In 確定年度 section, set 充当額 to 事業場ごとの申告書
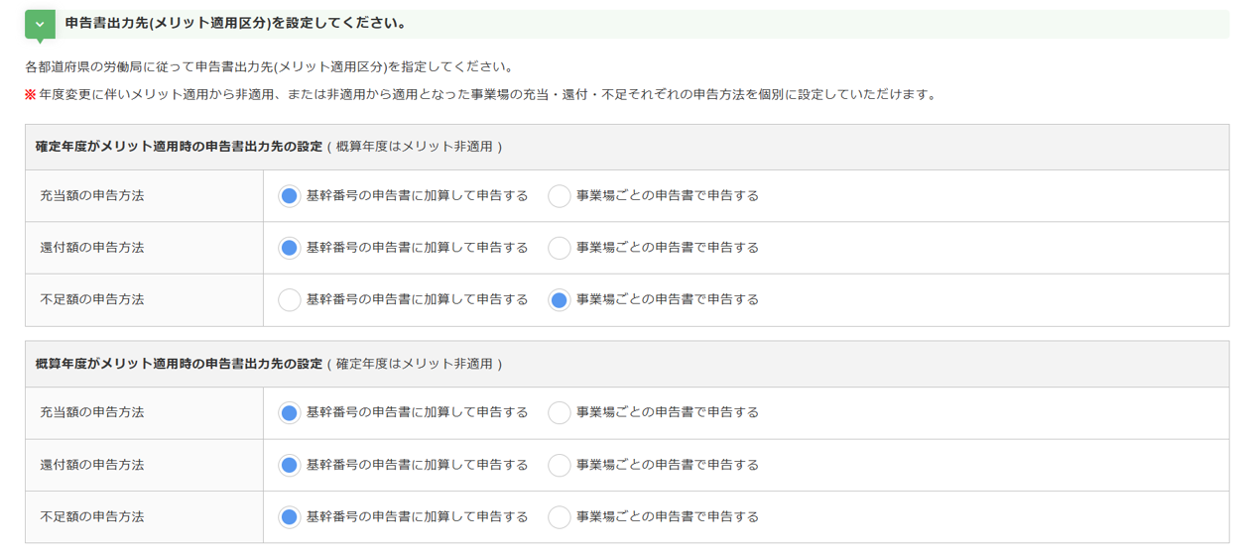The height and width of the screenshot is (553, 1256). (560, 196)
